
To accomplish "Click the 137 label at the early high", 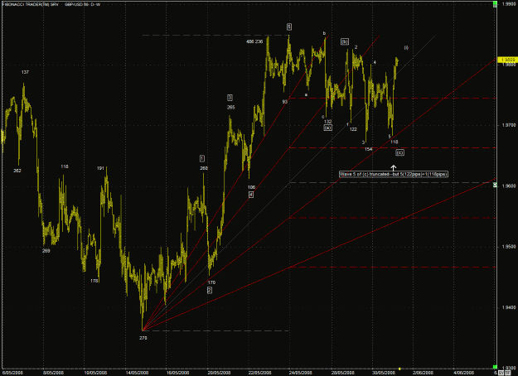I will tap(25, 72).
